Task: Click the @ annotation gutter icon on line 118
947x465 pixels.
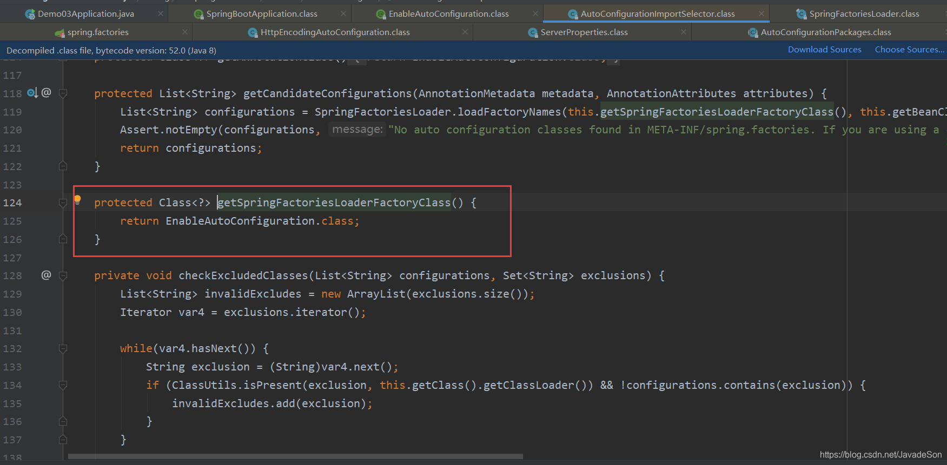Action: pyautogui.click(x=47, y=92)
